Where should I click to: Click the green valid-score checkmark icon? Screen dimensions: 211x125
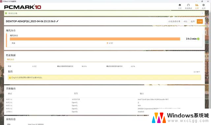coord(6,13)
